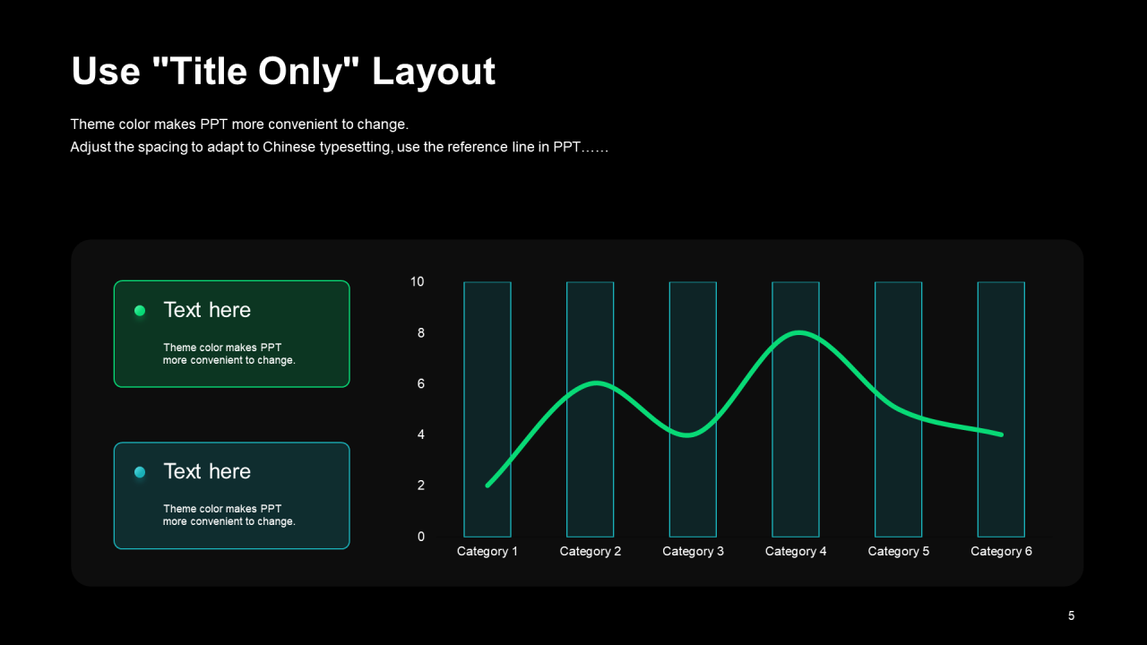Click the y-axis value 6
The image size is (1147, 645).
[x=421, y=384]
